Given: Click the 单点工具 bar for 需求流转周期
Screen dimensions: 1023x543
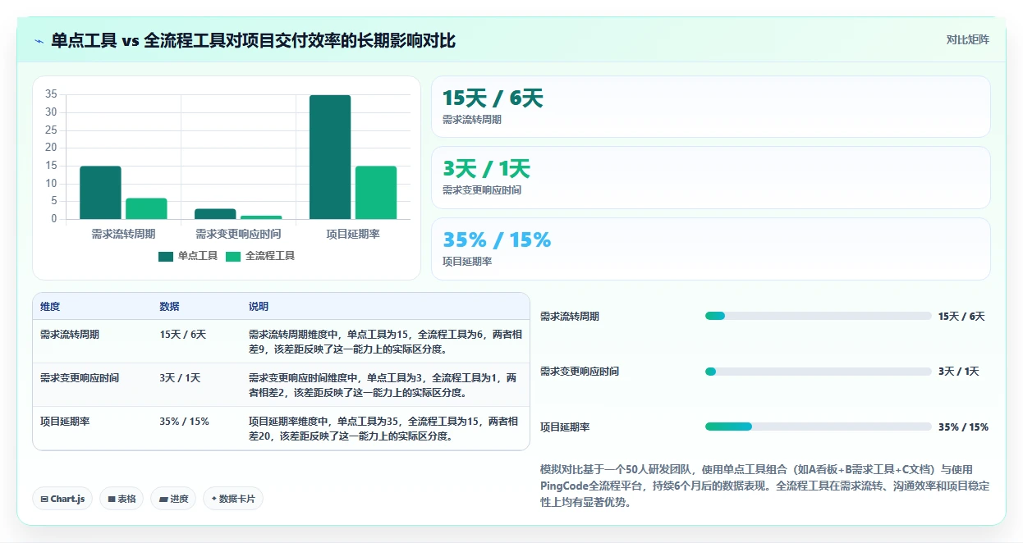Looking at the screenshot, I should click(x=100, y=193).
